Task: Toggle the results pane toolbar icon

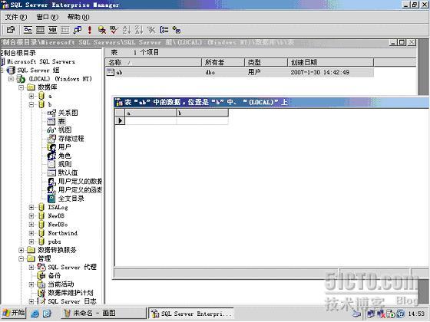Action: [65, 30]
